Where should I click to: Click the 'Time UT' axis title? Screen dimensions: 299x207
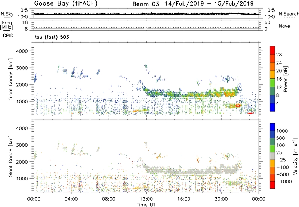click(x=146, y=205)
